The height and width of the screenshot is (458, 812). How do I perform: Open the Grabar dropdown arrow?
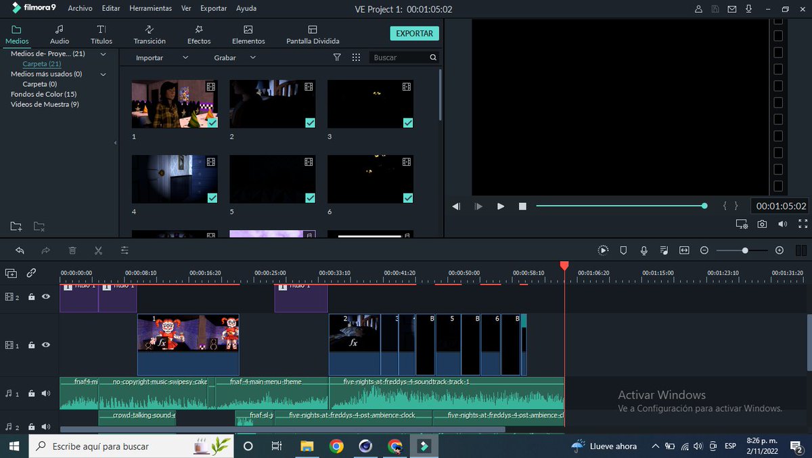coord(252,58)
